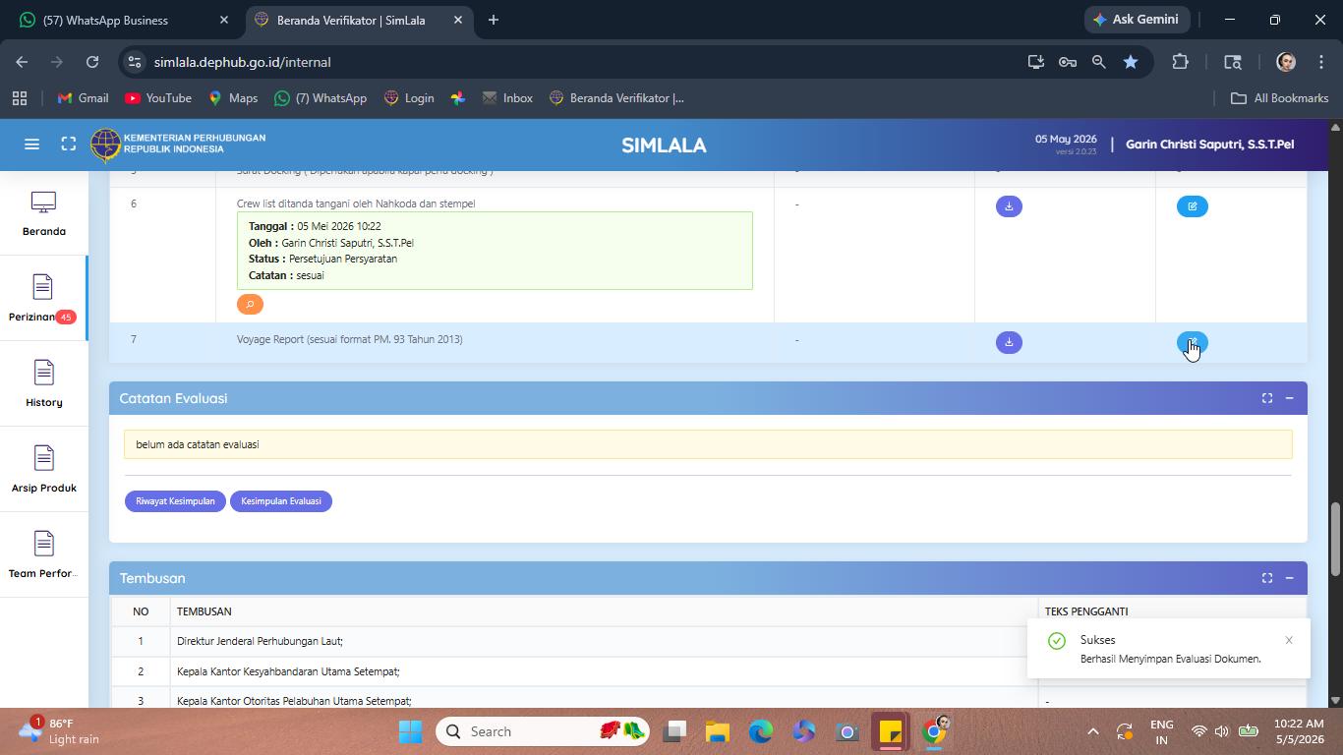Image resolution: width=1343 pixels, height=755 pixels.
Task: Open the hamburger sidebar menu
Action: click(31, 145)
